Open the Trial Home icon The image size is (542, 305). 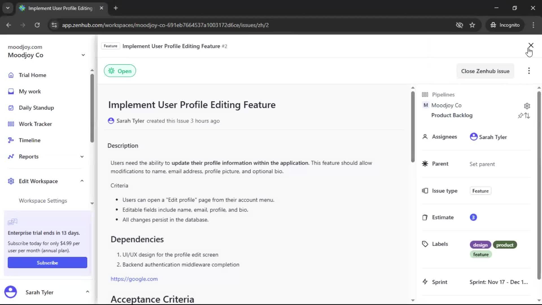click(x=11, y=75)
